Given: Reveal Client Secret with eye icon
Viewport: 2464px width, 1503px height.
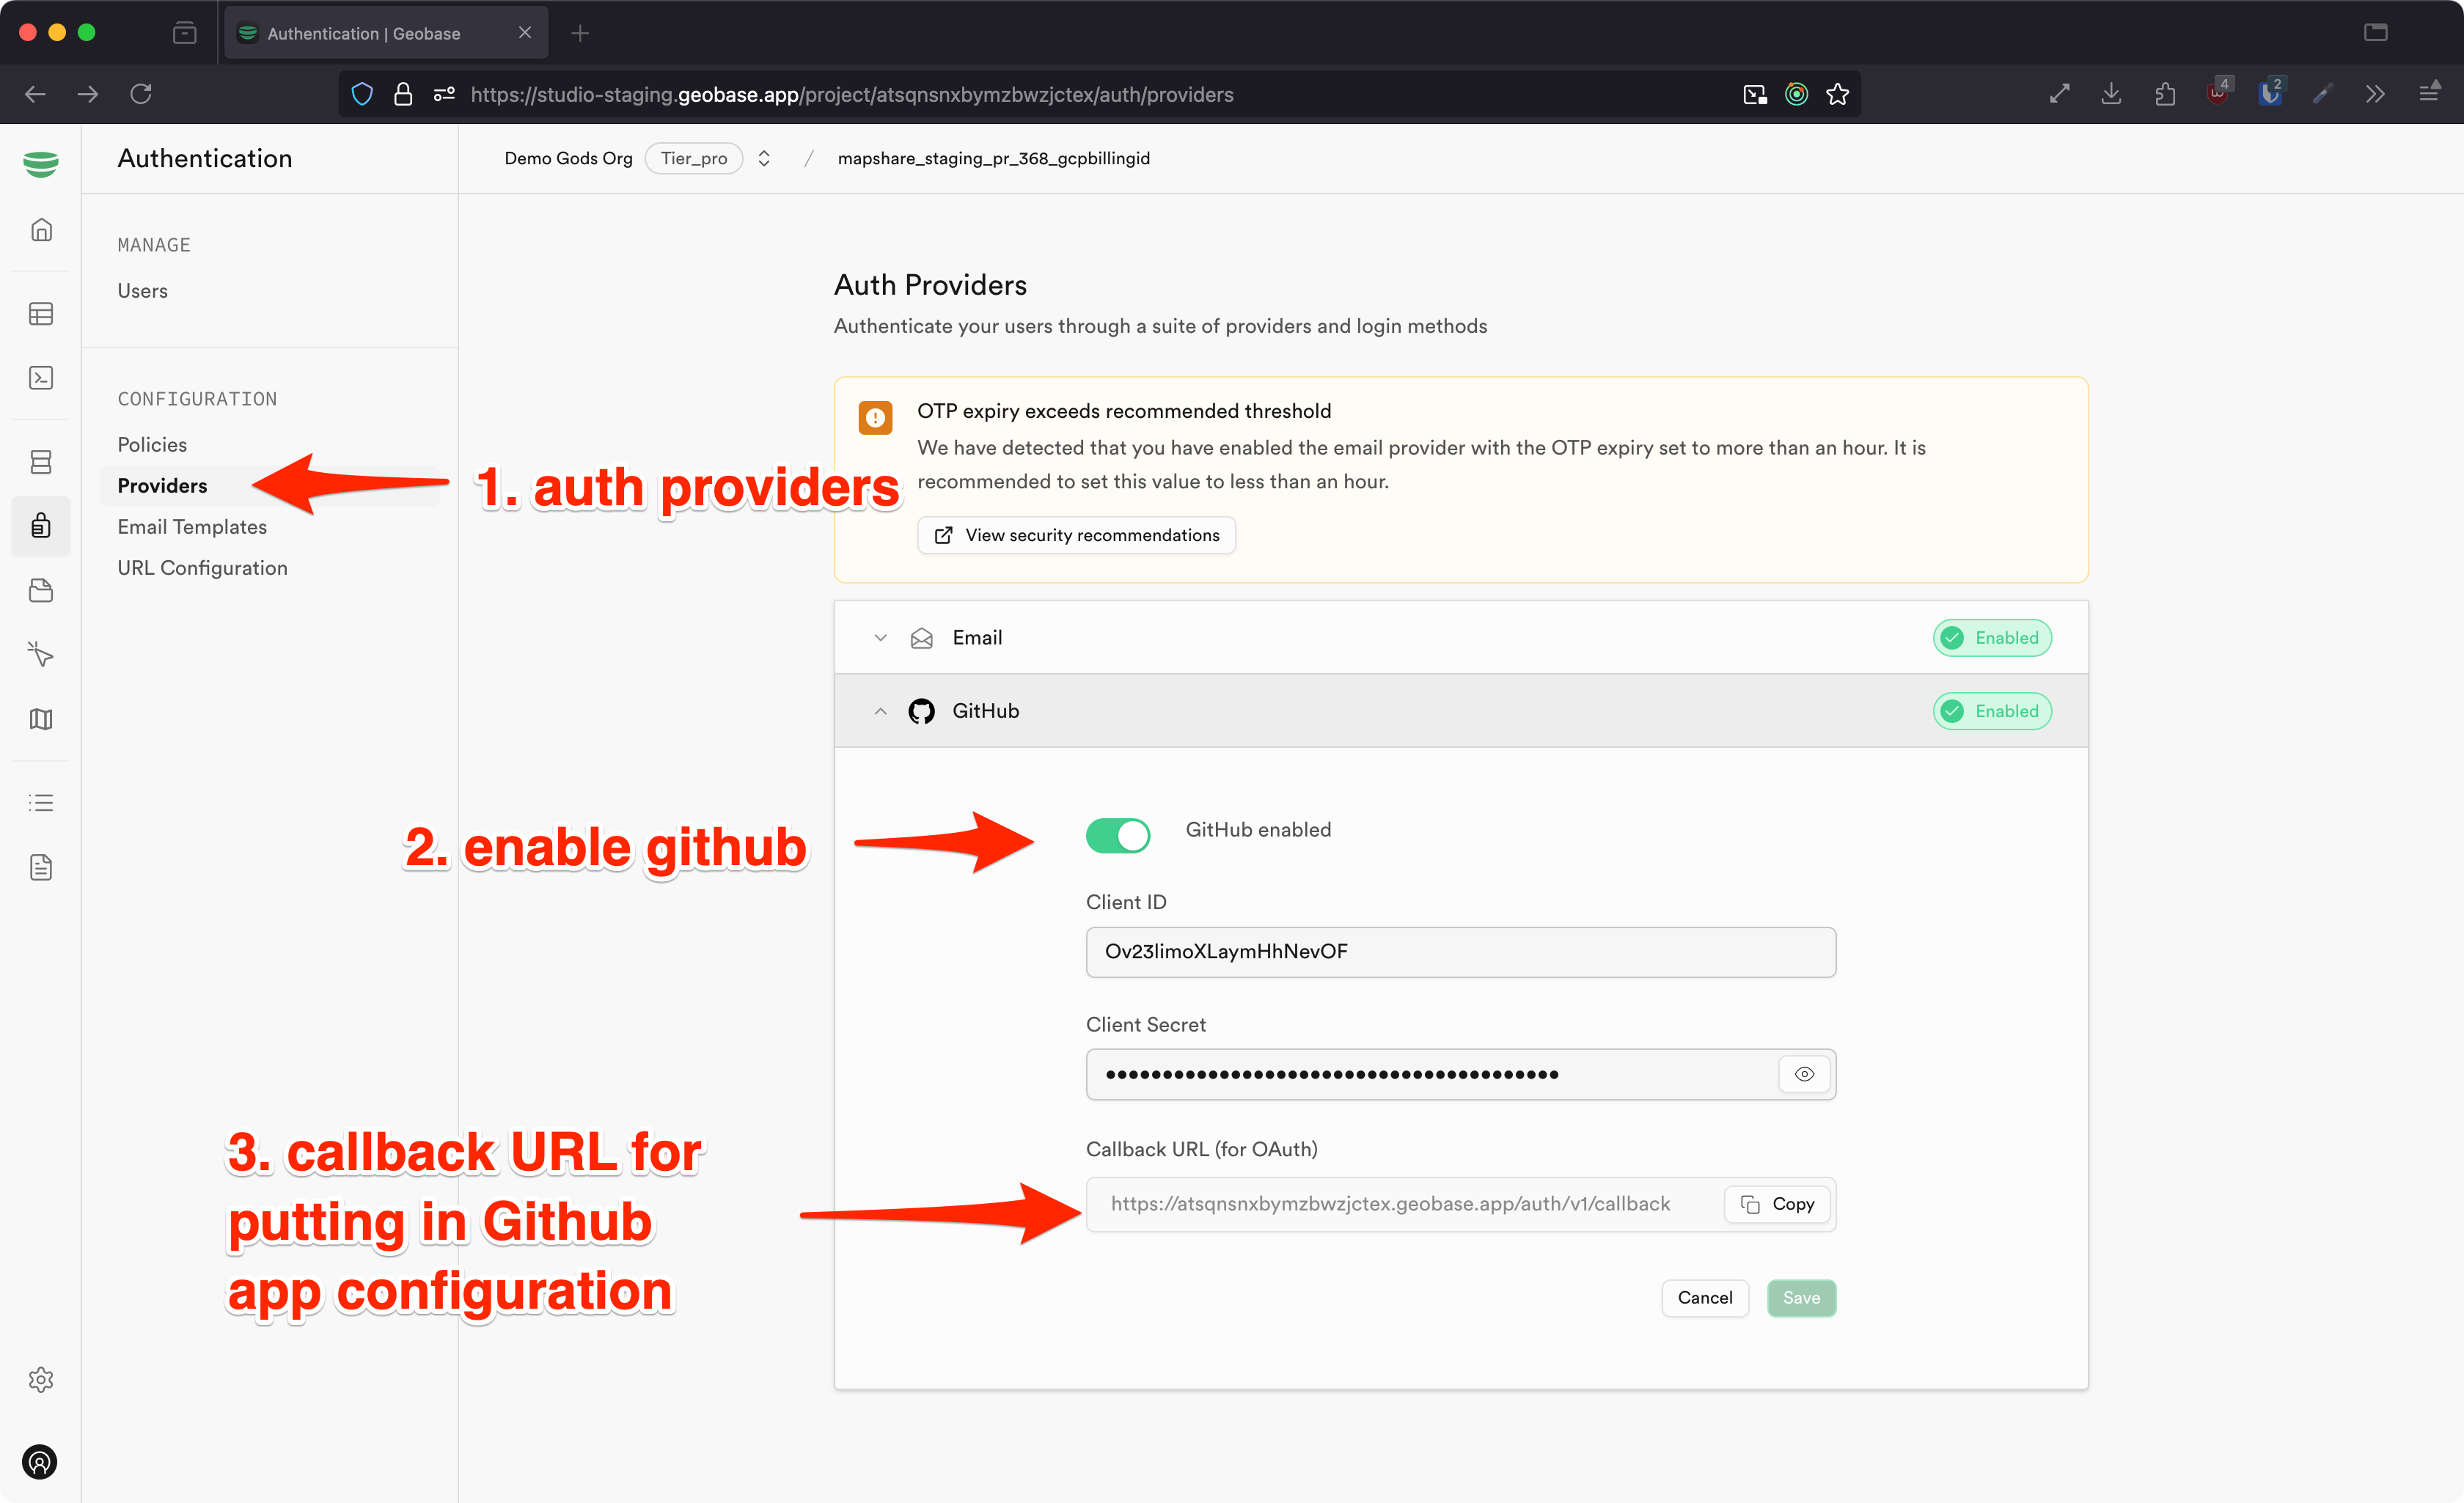Looking at the screenshot, I should coord(1804,1074).
